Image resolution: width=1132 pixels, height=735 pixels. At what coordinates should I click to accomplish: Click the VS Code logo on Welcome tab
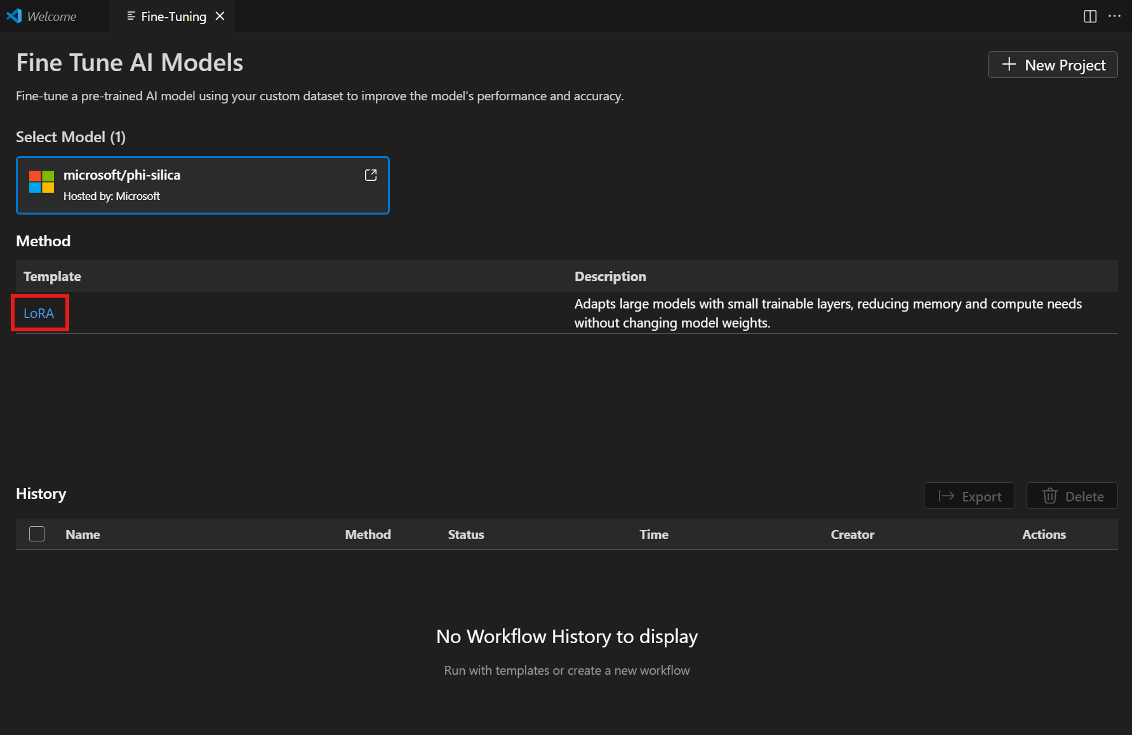pyautogui.click(x=13, y=16)
